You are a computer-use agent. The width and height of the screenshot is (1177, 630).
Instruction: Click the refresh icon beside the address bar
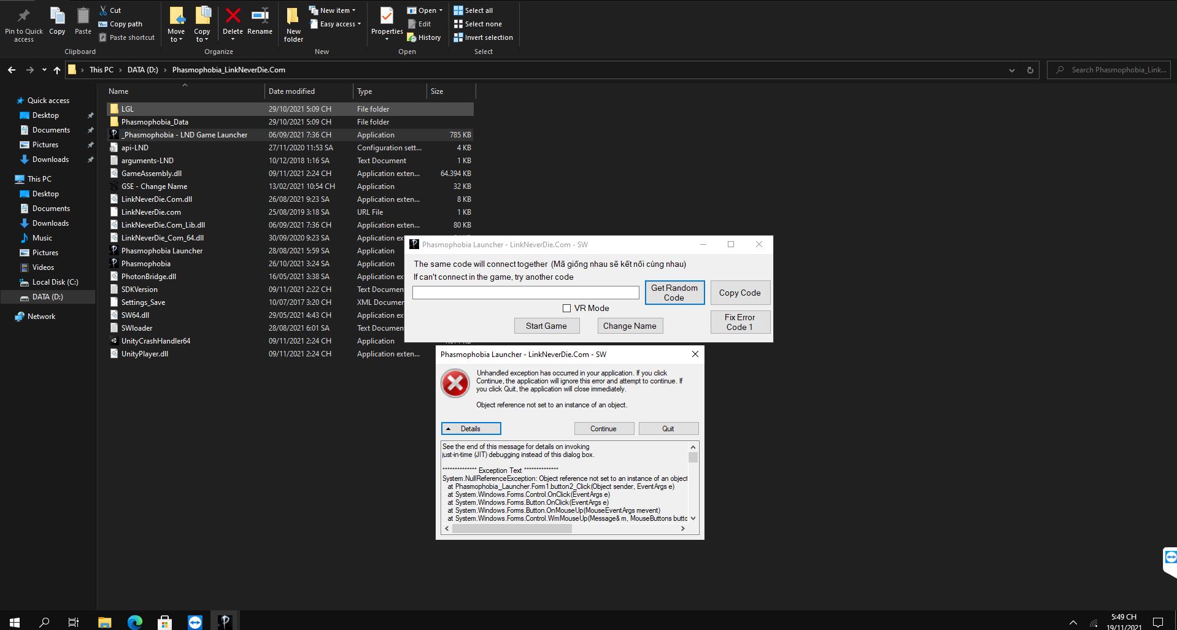[x=1030, y=70]
